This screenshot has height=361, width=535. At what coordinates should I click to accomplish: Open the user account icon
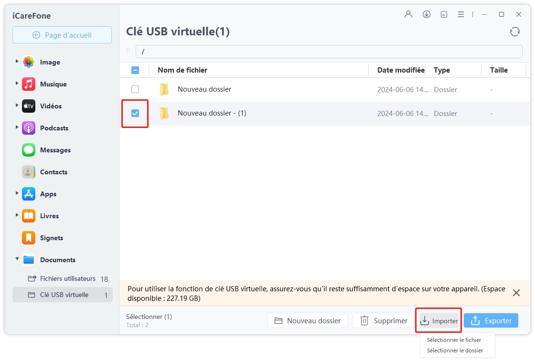click(x=408, y=14)
